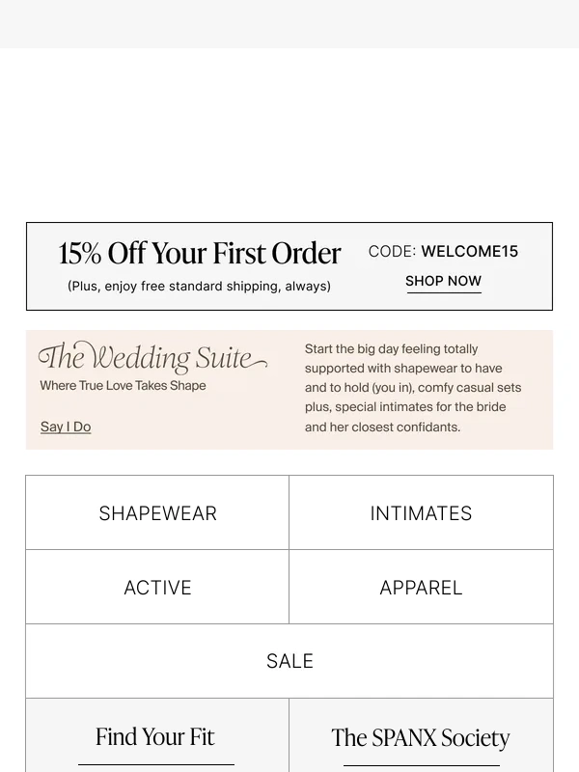Click the free standard shipping note
This screenshot has width=579, height=772.
(199, 286)
